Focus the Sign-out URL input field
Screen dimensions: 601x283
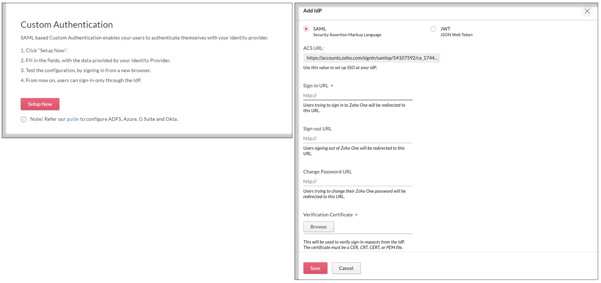pyautogui.click(x=358, y=138)
